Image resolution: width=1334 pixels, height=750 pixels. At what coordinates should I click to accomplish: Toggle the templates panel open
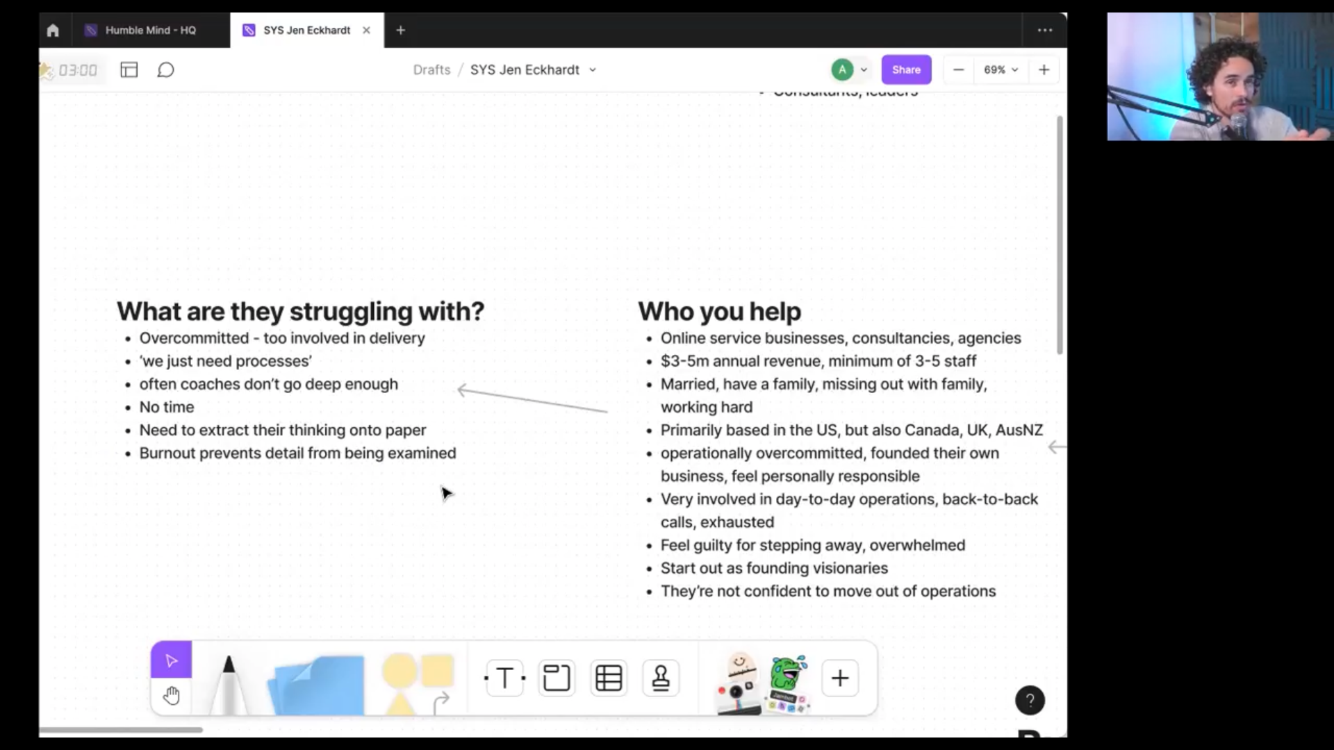129,69
